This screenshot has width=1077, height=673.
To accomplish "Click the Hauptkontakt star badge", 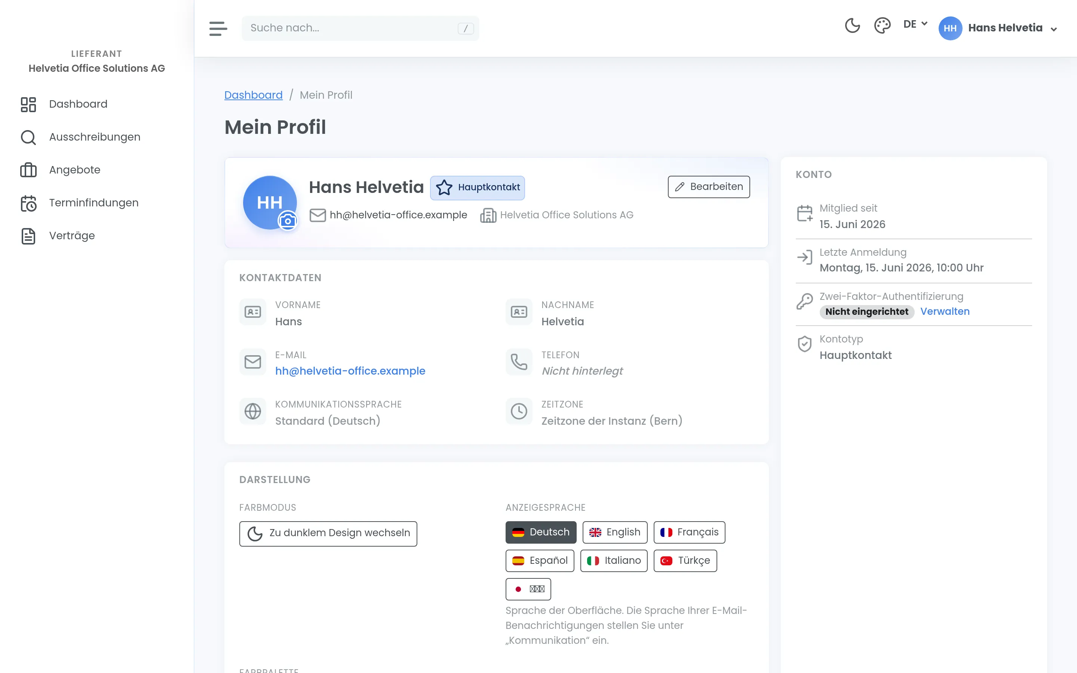I will click(x=477, y=187).
